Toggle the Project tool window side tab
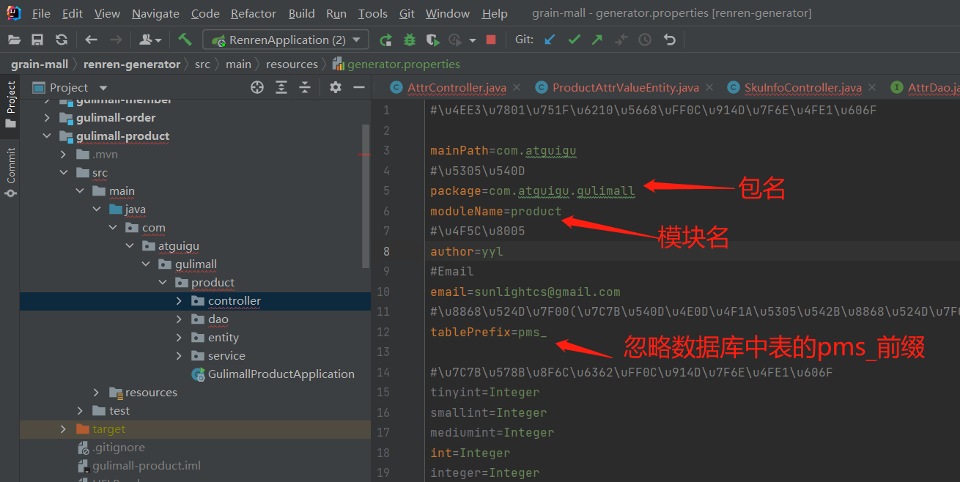This screenshot has height=482, width=960. point(10,104)
